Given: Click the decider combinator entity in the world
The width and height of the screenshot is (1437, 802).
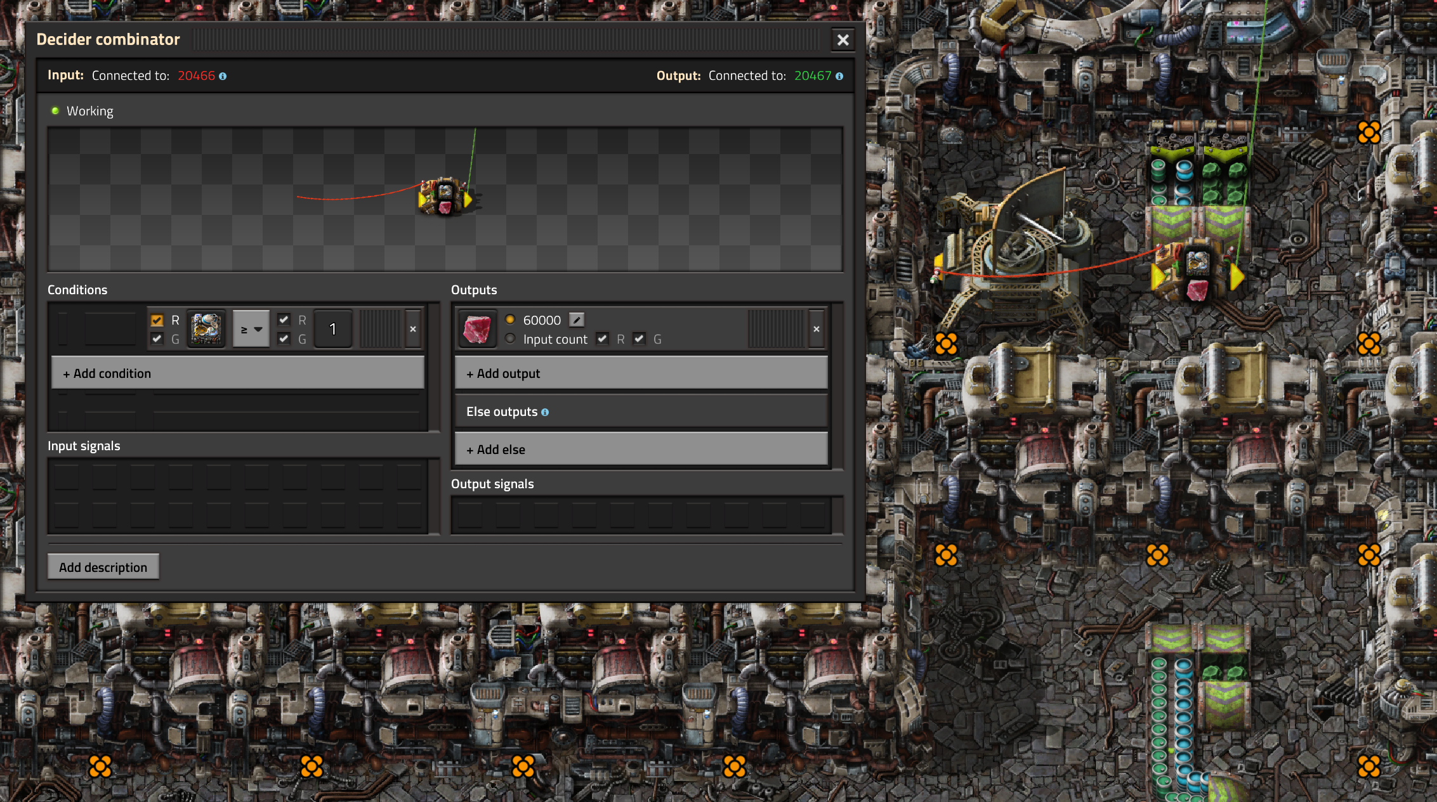Looking at the screenshot, I should [x=1197, y=274].
